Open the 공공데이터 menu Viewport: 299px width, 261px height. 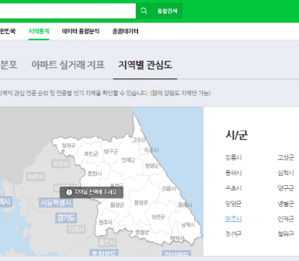[x=125, y=31]
